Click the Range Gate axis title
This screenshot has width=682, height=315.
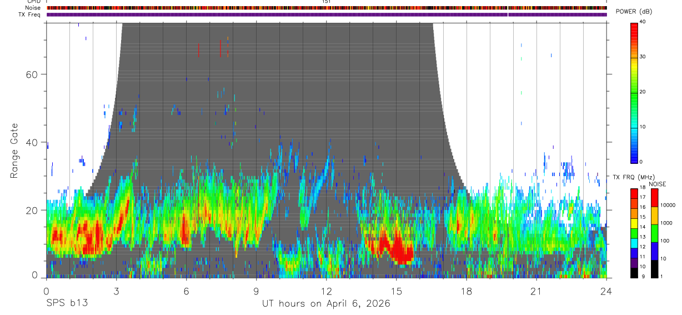coord(14,151)
